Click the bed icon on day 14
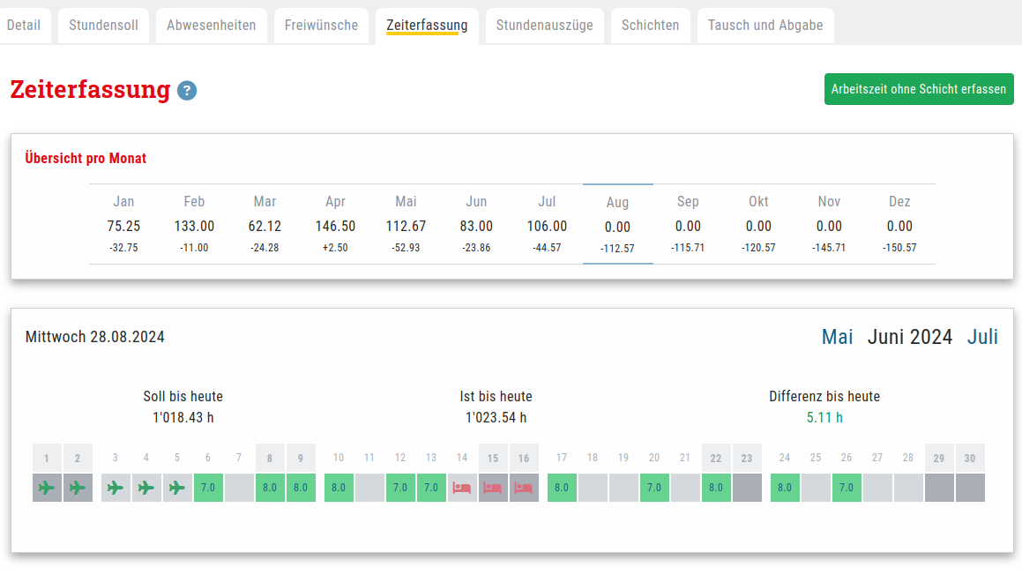 (x=462, y=488)
